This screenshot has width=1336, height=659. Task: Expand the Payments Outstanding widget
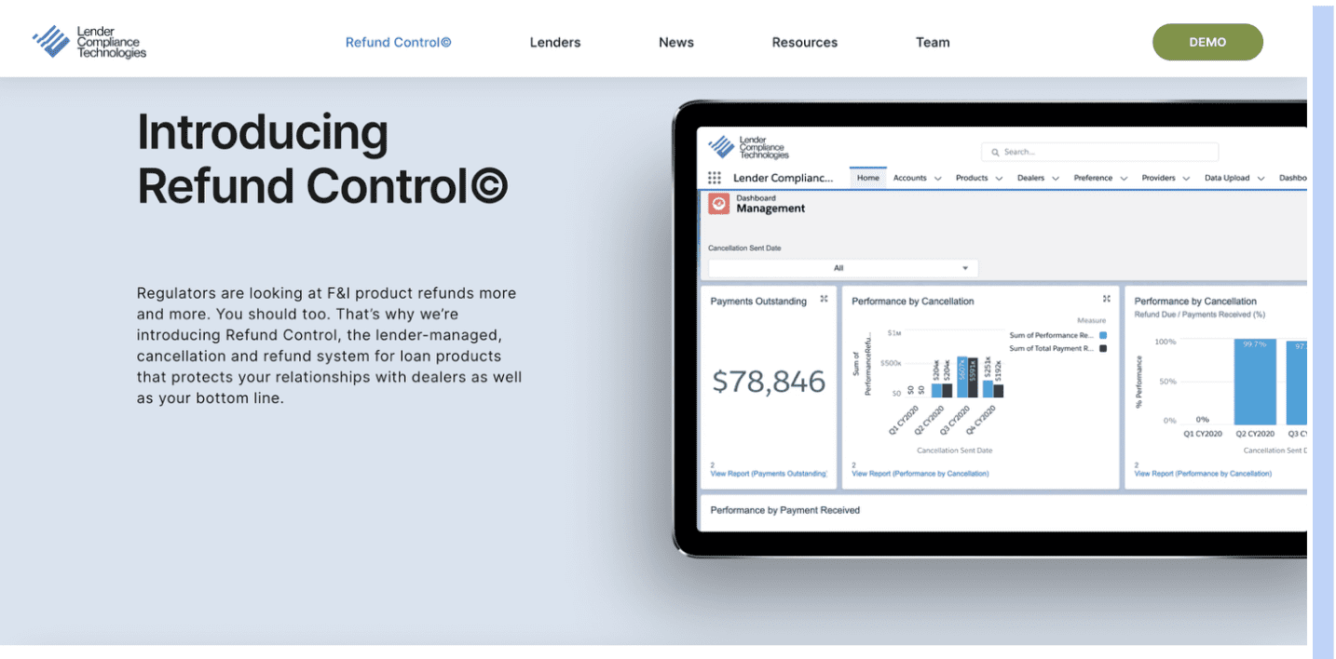(x=824, y=299)
